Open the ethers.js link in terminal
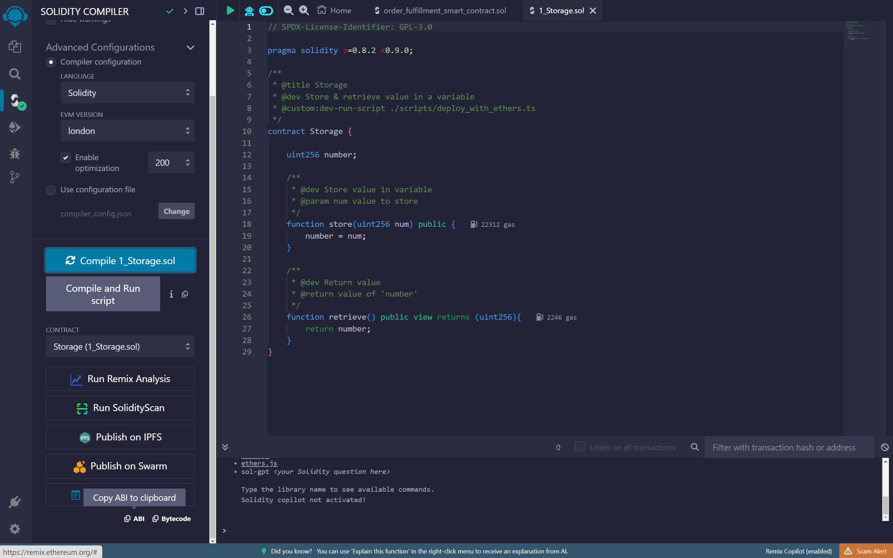The width and height of the screenshot is (893, 558). tap(259, 463)
